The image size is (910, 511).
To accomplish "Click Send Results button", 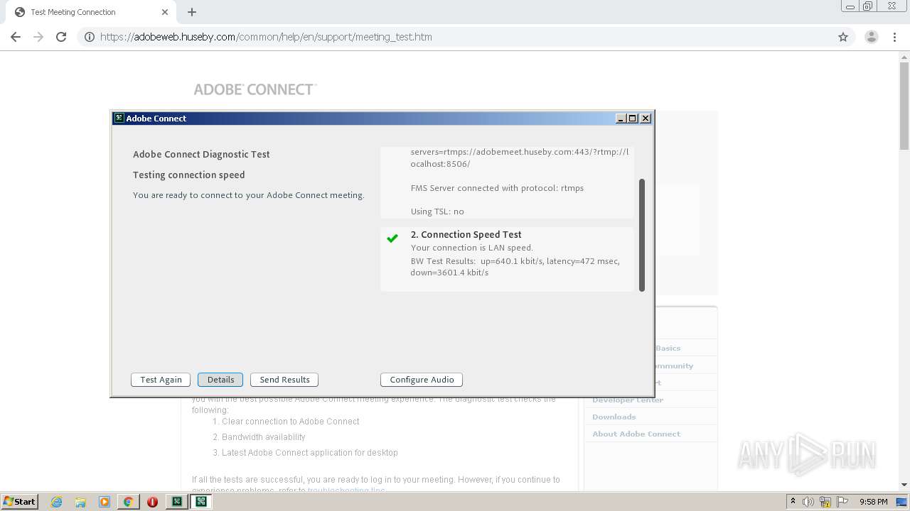I will [284, 380].
